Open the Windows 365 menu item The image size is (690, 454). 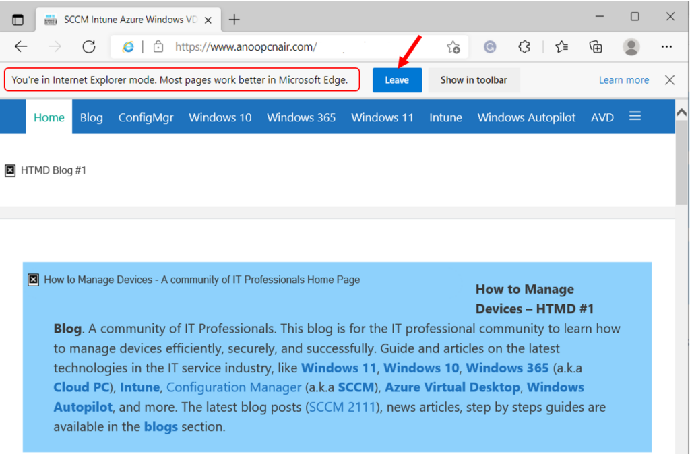(301, 117)
